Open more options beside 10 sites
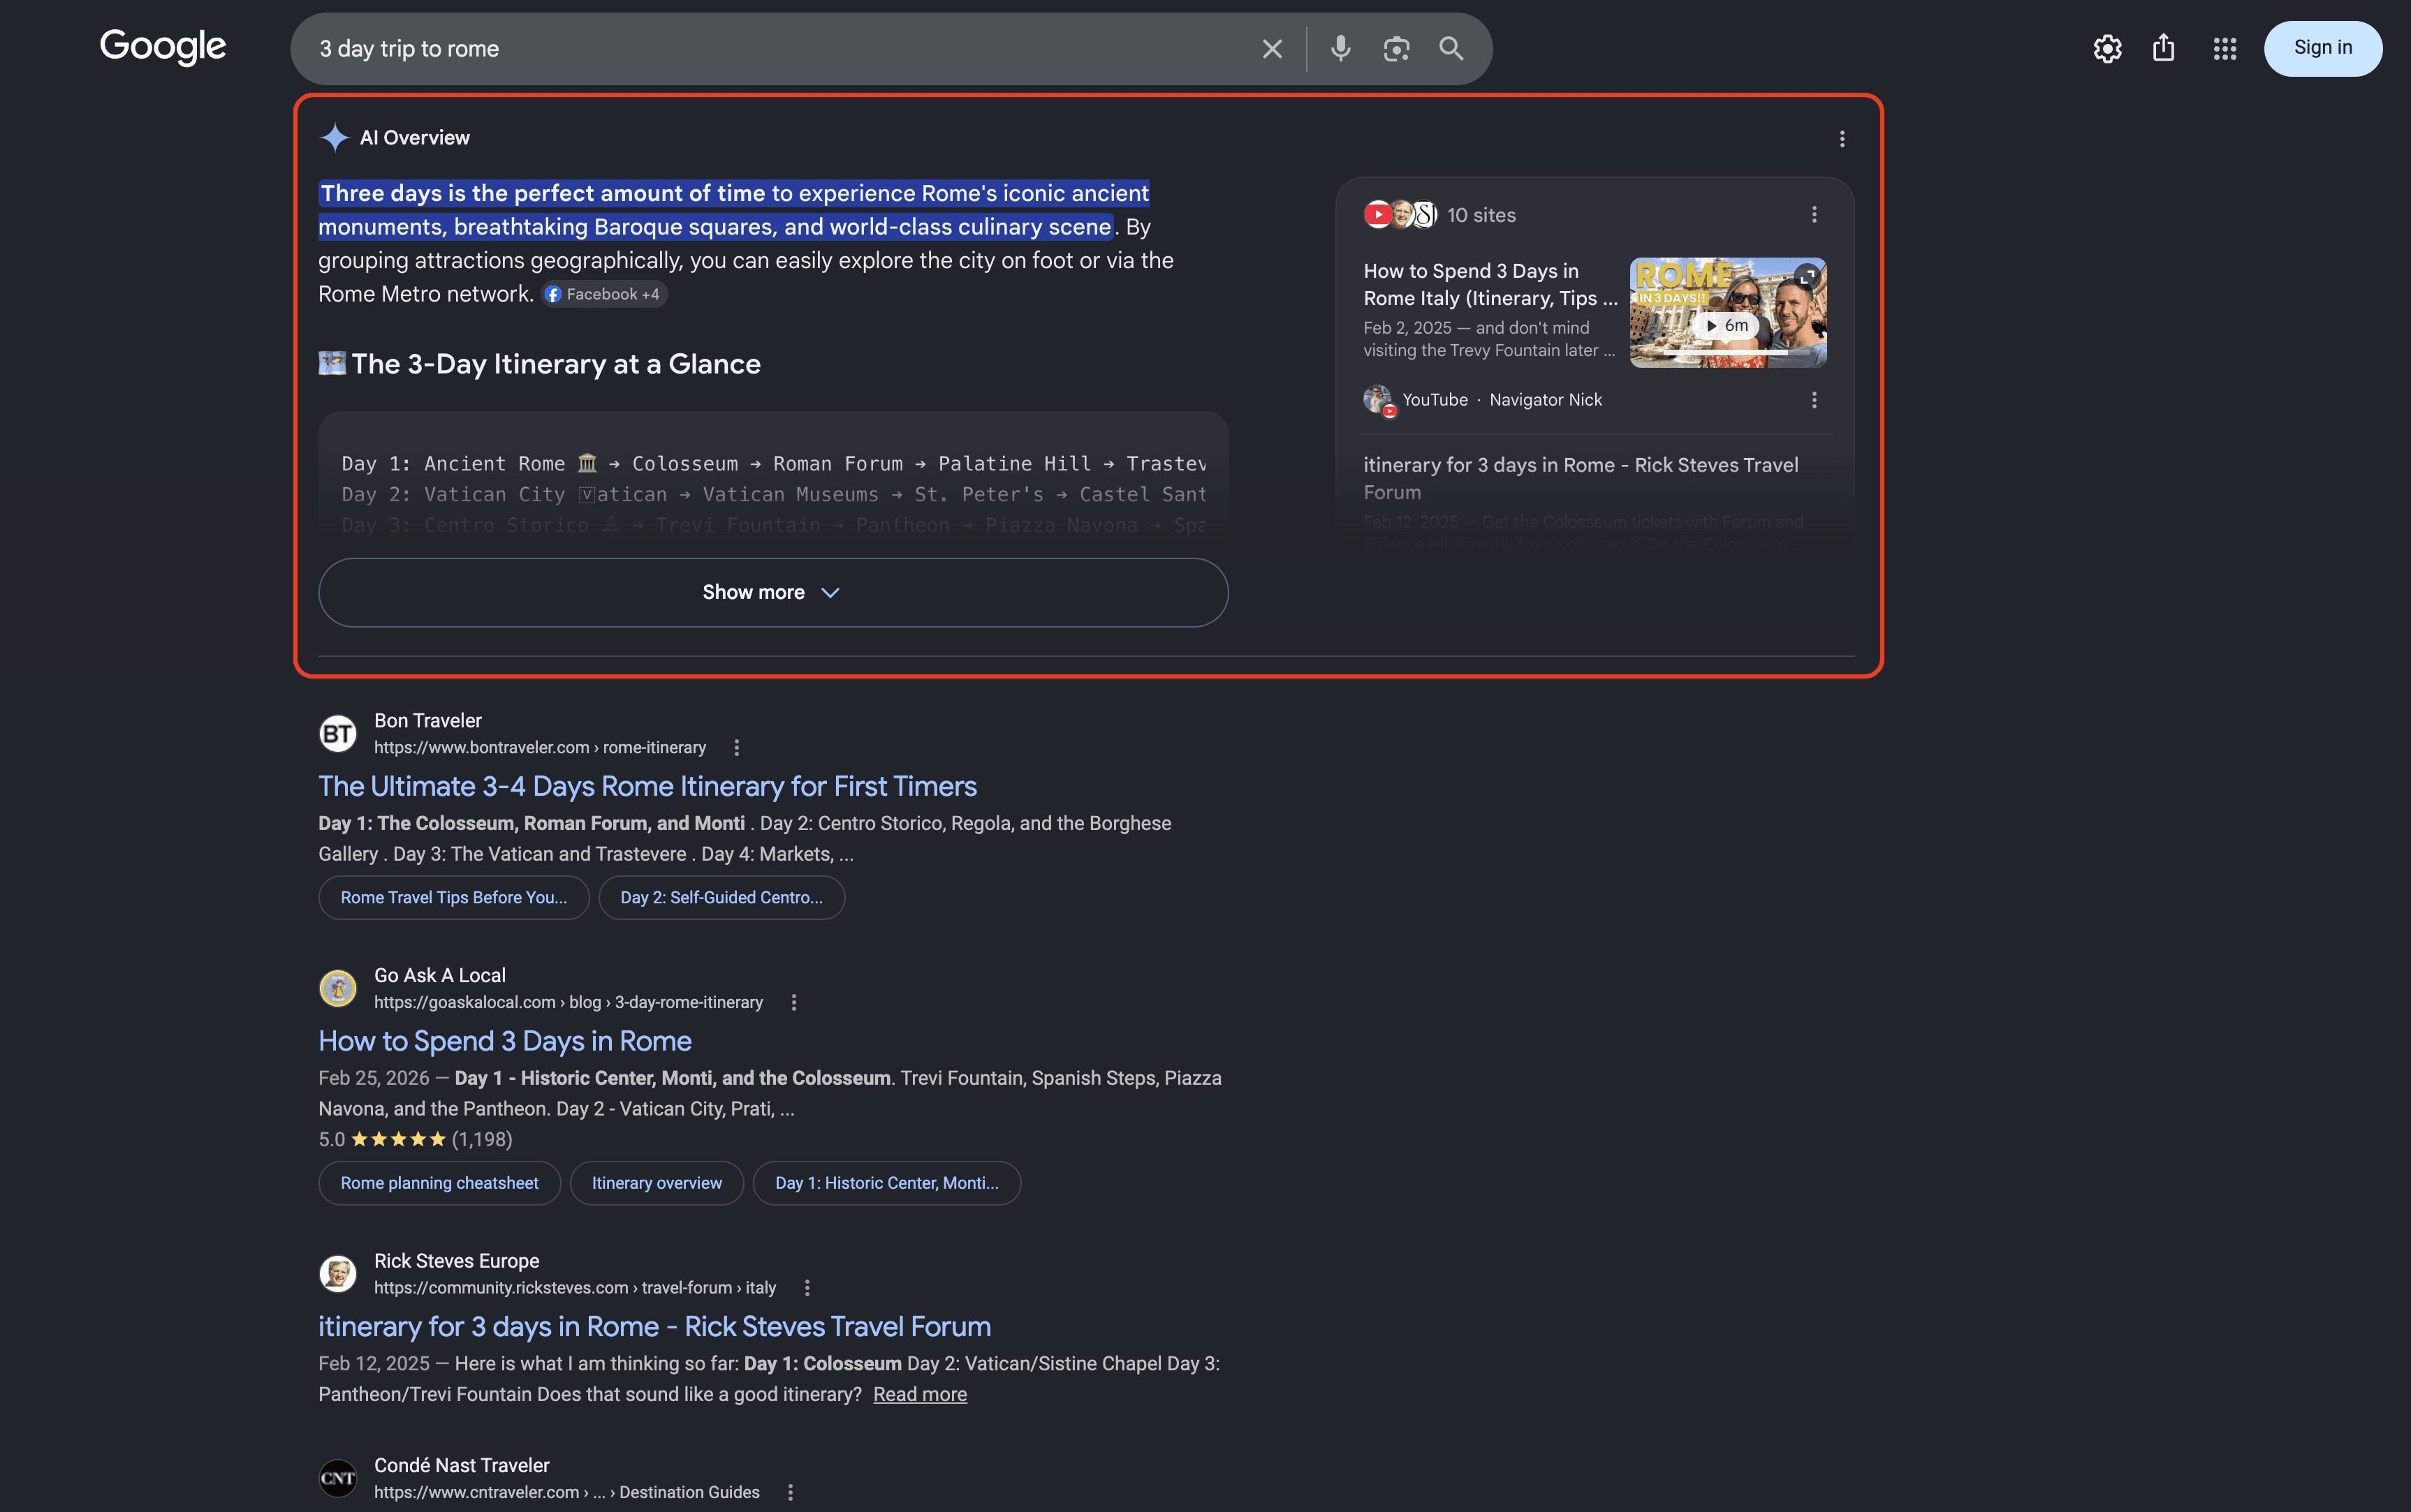Screen dimensions: 2411x1512 coord(1814,215)
